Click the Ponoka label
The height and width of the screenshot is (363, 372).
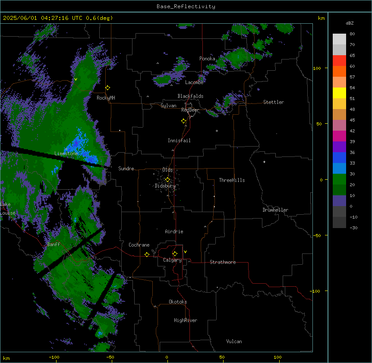pos(207,59)
